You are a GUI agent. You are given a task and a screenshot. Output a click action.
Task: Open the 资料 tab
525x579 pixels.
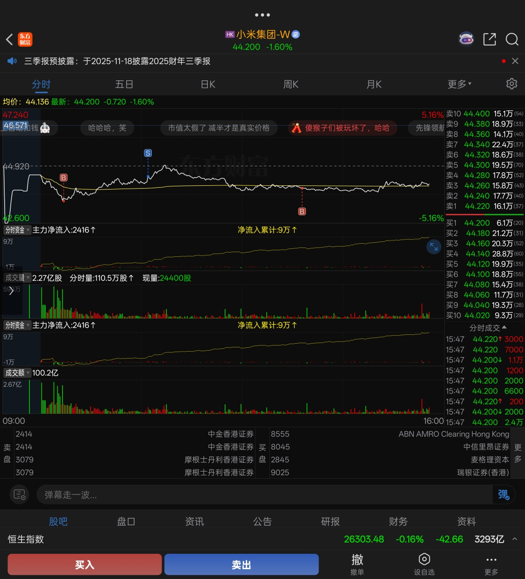467,522
